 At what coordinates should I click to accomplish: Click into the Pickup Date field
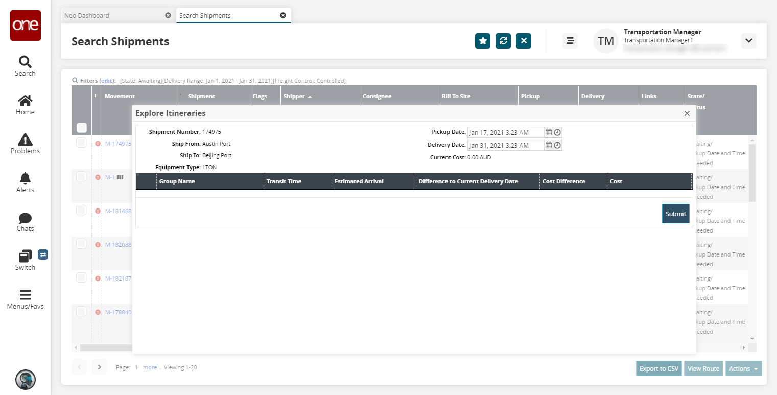point(505,132)
